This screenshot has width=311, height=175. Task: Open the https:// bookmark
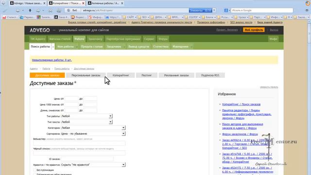113,17
